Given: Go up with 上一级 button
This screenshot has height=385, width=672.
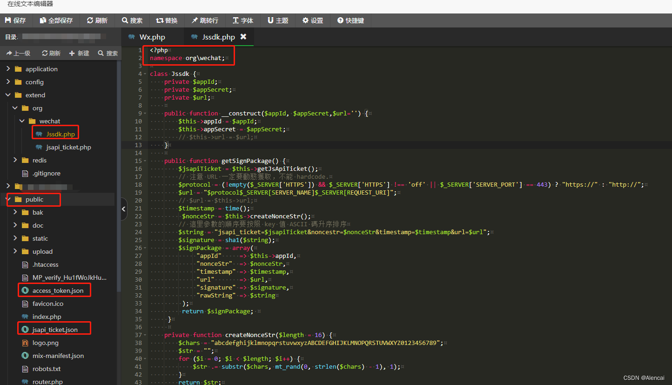Looking at the screenshot, I should click(19, 54).
